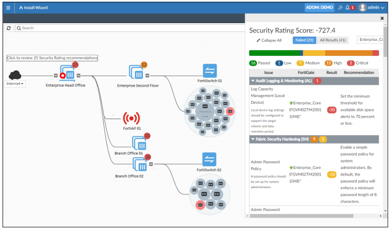Screen dimensions: 390x229
Task: Click the red endpoint in FortiSwitch 02 cluster
Action: click(200, 205)
